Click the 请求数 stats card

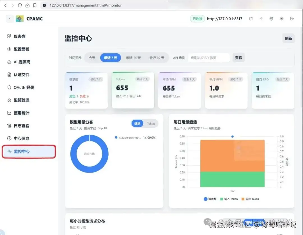86,91
